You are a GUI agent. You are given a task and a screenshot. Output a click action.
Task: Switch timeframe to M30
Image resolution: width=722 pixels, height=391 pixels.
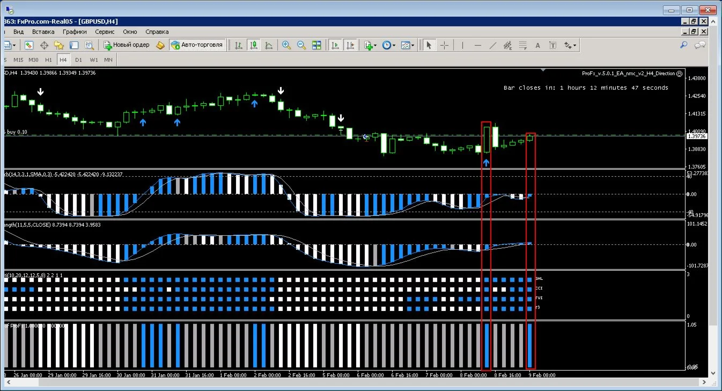tap(34, 60)
